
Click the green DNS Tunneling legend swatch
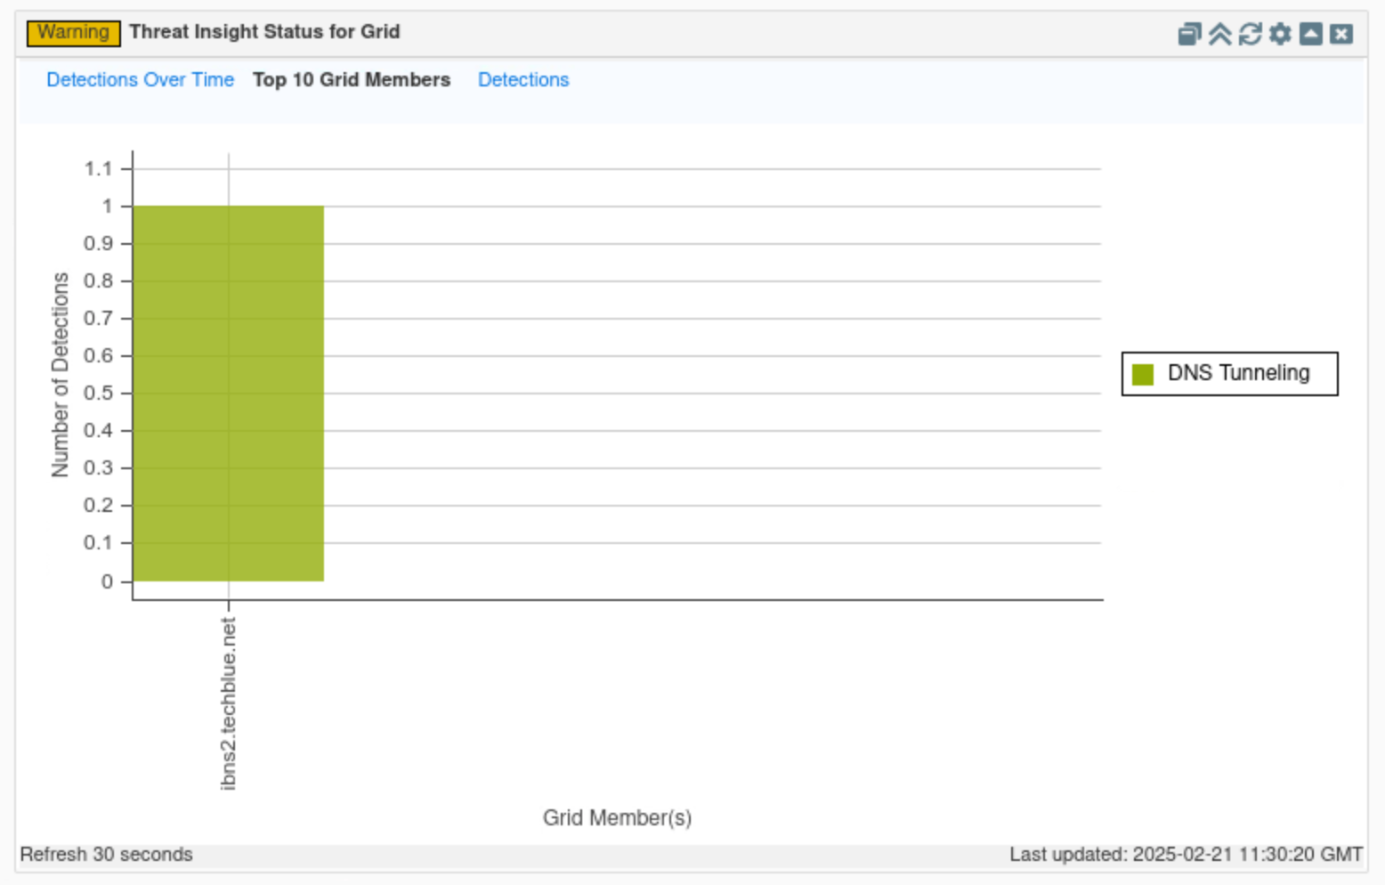click(1143, 374)
